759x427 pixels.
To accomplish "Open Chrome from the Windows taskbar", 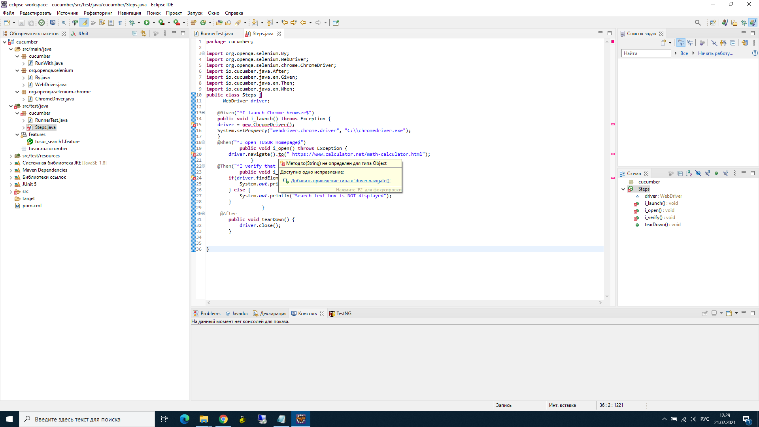I will click(223, 419).
